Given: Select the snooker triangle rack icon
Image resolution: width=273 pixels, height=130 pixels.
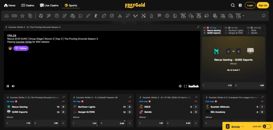Looking at the screenshot, I should point(120,16).
